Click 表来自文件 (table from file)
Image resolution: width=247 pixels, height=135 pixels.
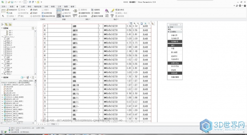coord(12,10)
